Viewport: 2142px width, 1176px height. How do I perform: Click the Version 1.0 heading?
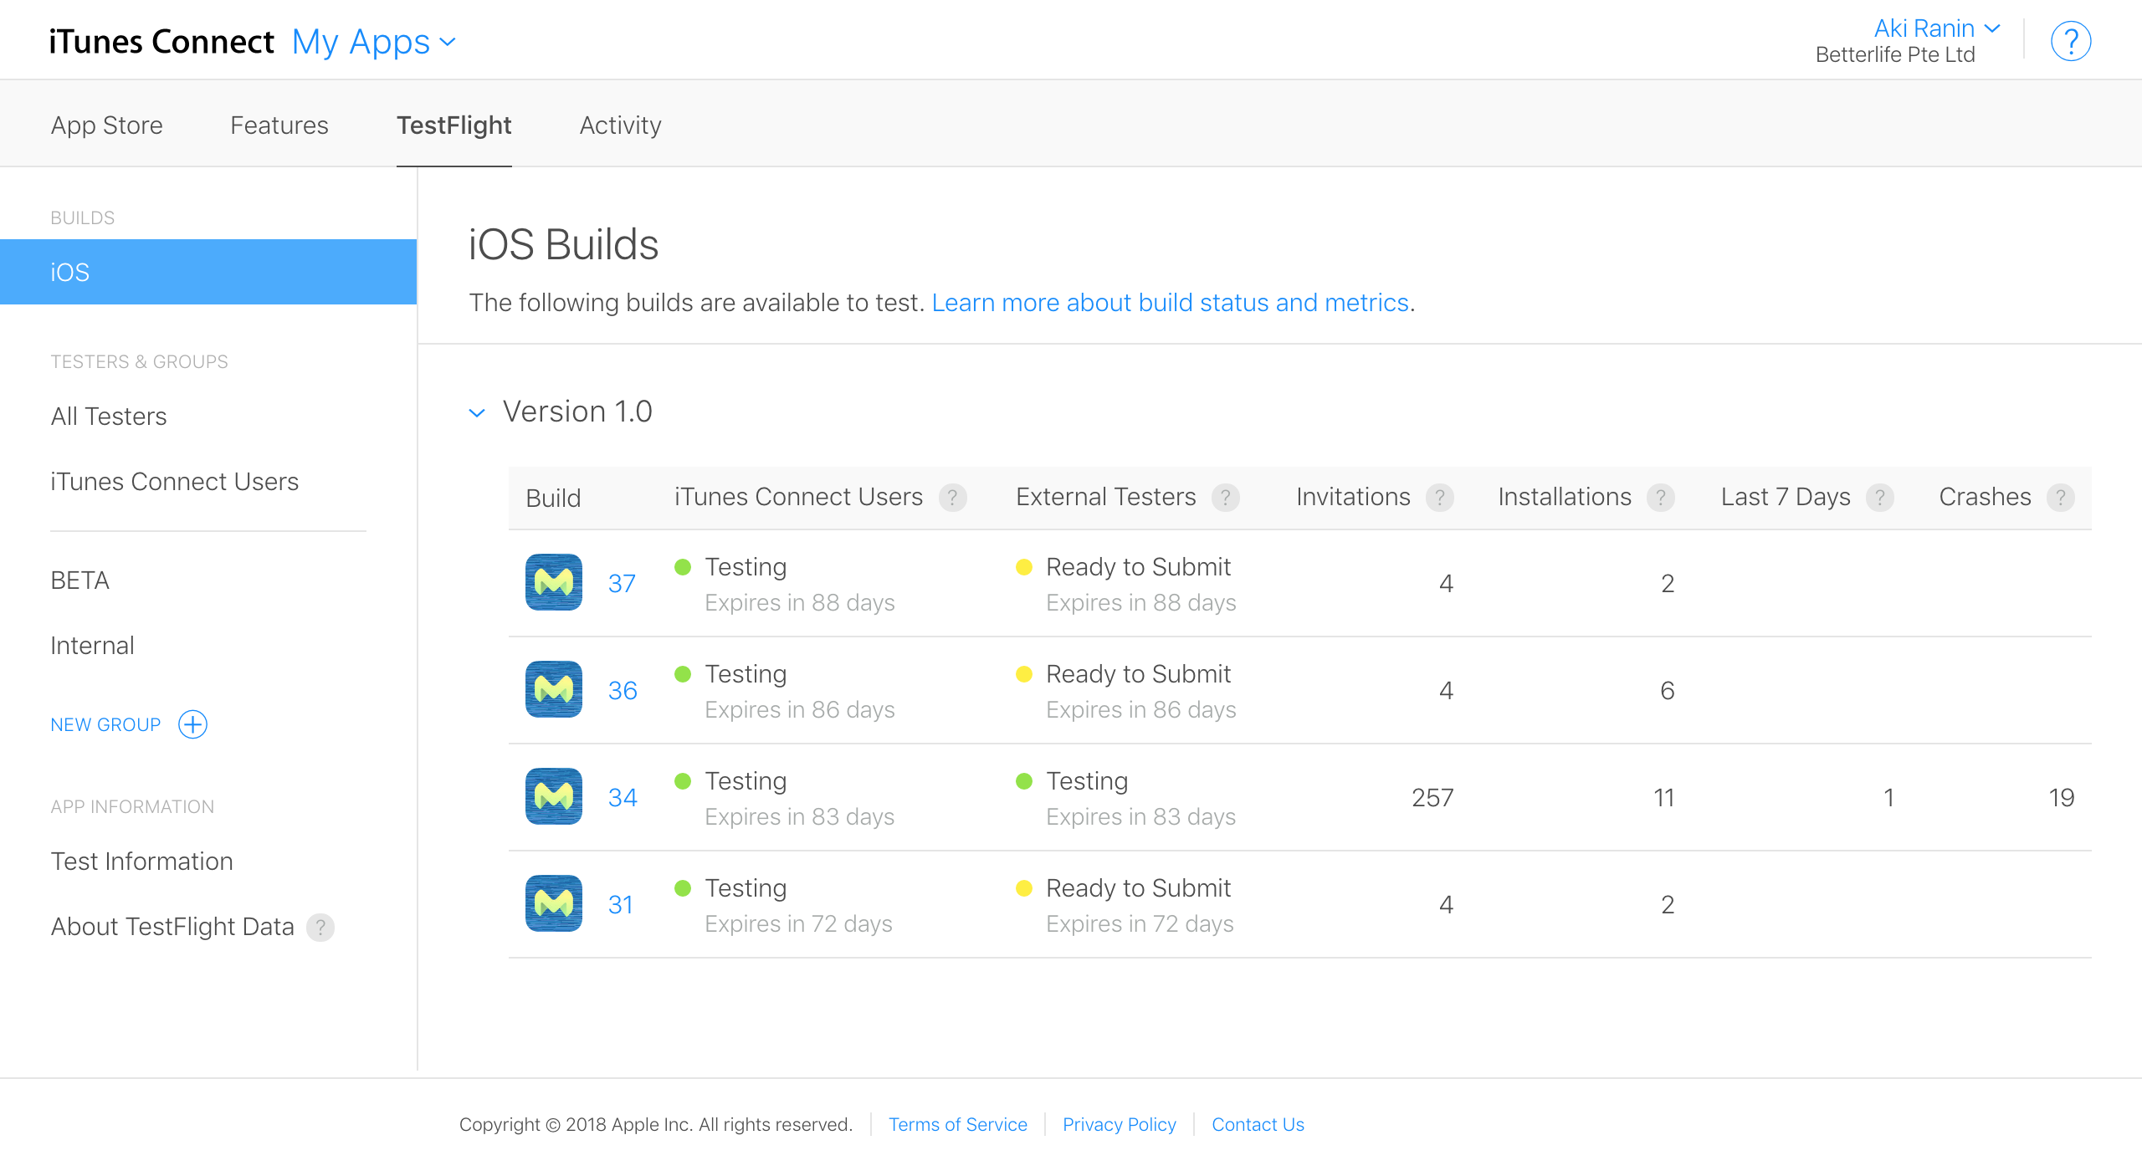point(577,412)
